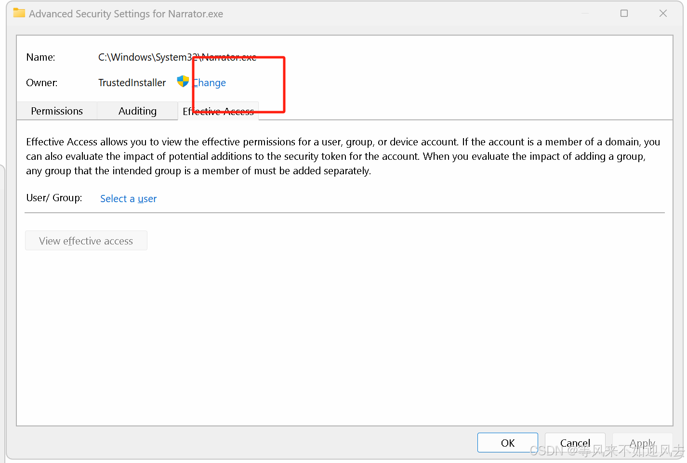Click the TrustedInstaller owner name
This screenshot has width=687, height=463.
[132, 83]
